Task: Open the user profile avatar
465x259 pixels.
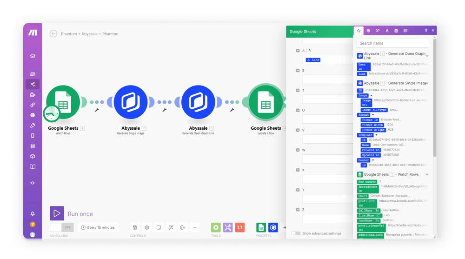Action: pyautogui.click(x=33, y=235)
